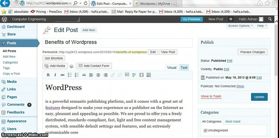
Task: Uncheck the Uncategorized category checkbox
Action: tap(205, 131)
